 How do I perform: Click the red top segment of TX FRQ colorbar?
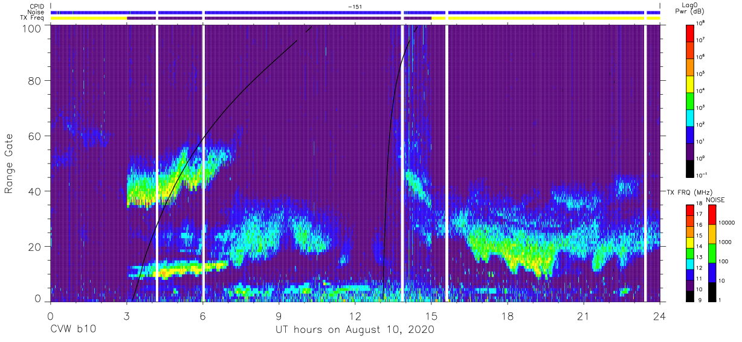point(690,211)
